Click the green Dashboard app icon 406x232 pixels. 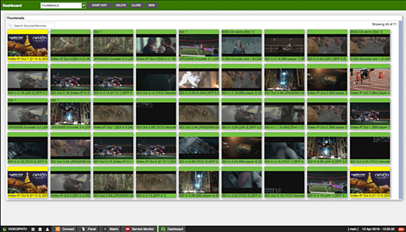click(163, 229)
